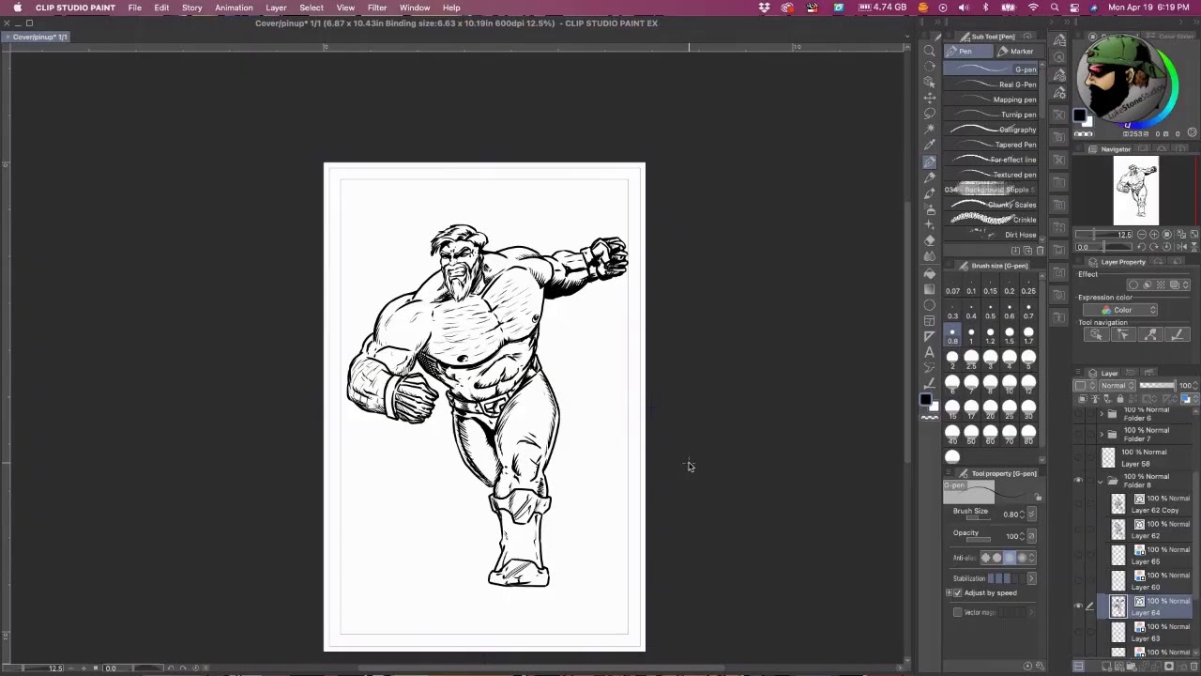Toggle Adjust by speed checkbox
Screen dimensions: 1201x676
pos(958,593)
